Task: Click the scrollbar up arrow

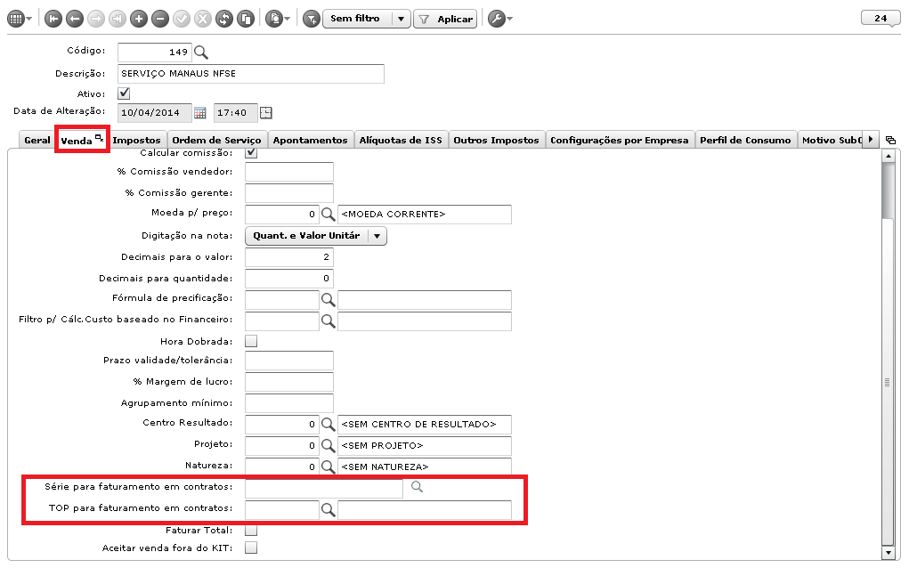Action: pyautogui.click(x=888, y=156)
